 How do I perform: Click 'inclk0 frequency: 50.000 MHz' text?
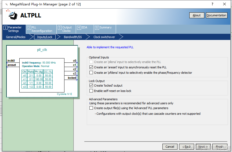click(x=39, y=63)
